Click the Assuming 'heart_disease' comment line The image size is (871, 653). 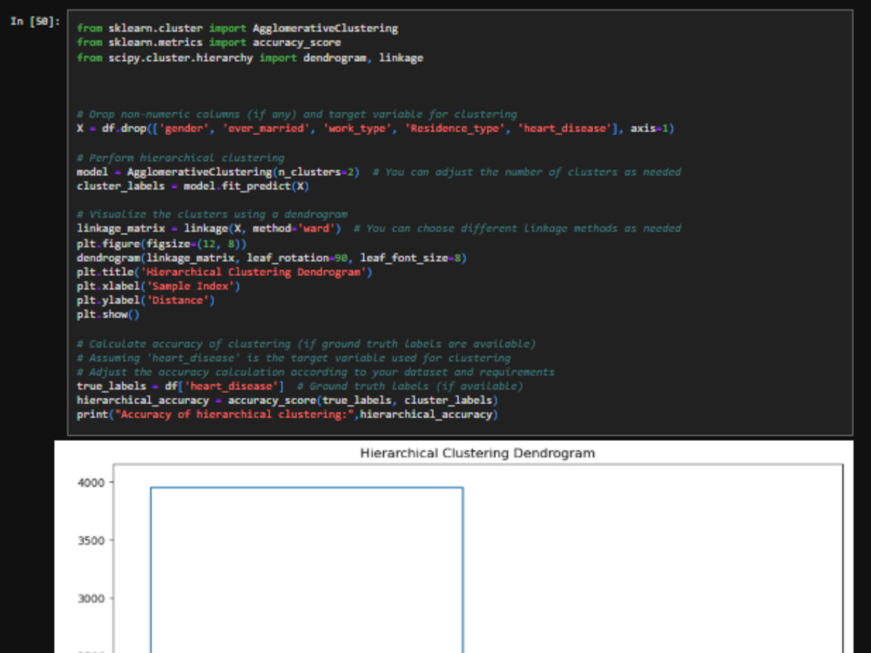point(294,358)
